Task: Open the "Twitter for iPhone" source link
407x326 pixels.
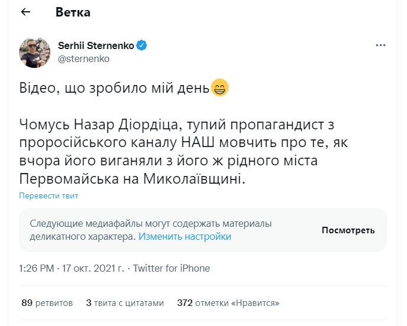Action: [x=171, y=268]
